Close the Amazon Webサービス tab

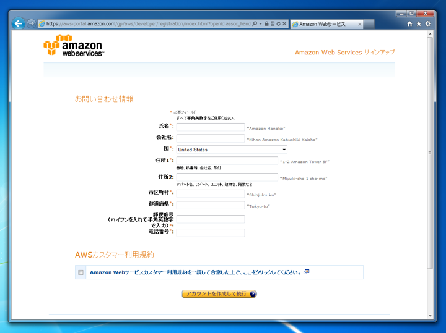[359, 24]
